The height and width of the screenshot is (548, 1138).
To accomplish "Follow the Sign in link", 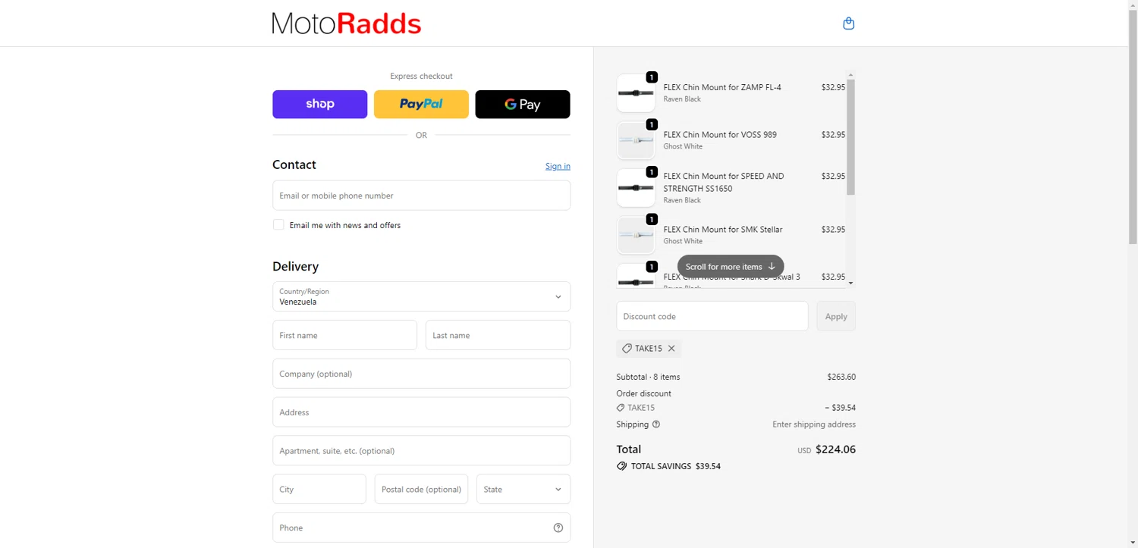I will click(x=558, y=166).
